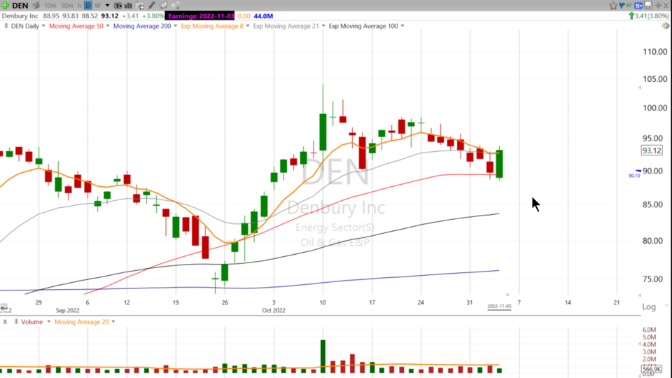The width and height of the screenshot is (672, 378).
Task: Click the DEN ticker symbol field
Action: (20, 6)
